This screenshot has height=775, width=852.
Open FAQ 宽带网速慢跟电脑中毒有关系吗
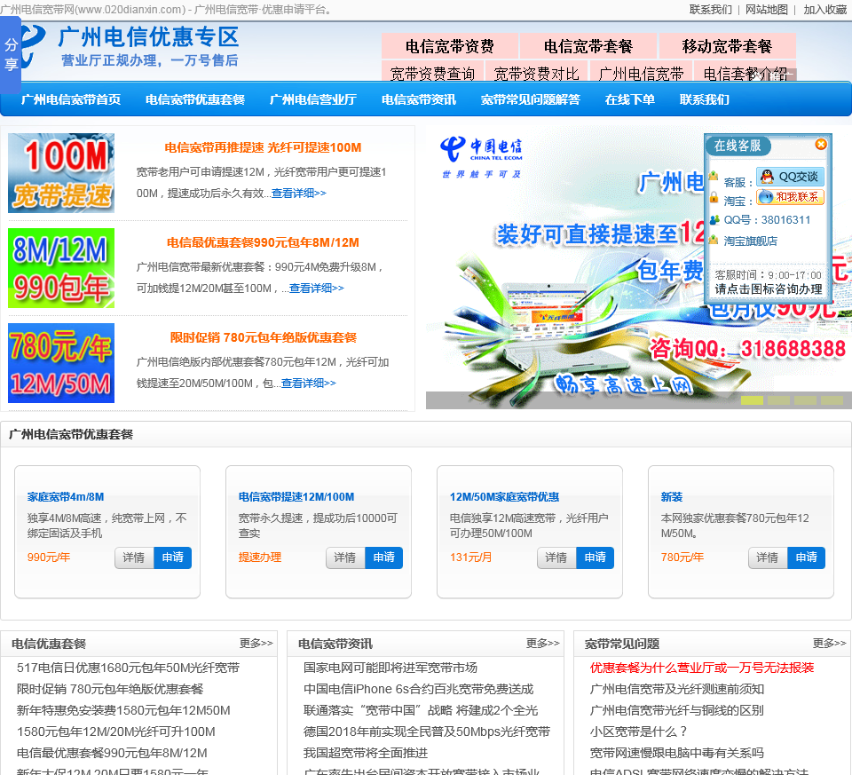(x=677, y=753)
